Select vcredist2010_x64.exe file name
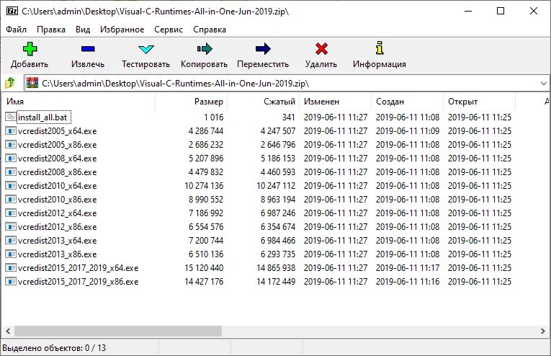 pos(58,186)
